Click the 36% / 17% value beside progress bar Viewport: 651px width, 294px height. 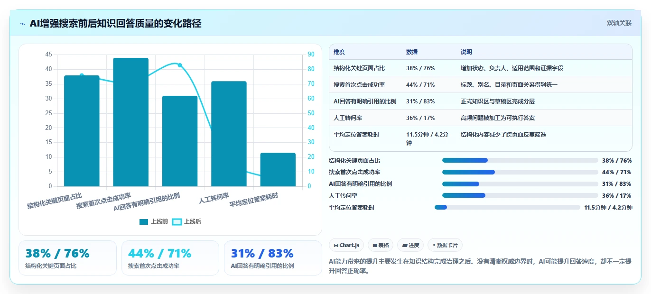[617, 195]
